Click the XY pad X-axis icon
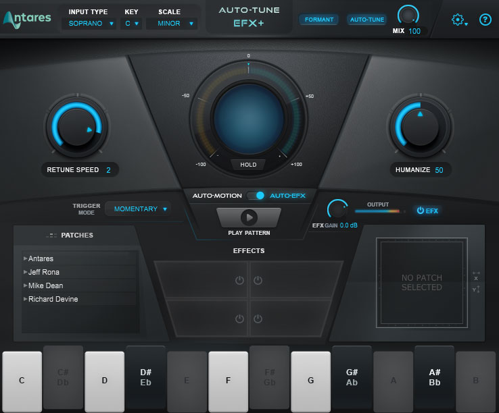The width and height of the screenshot is (499, 413). coord(476,276)
